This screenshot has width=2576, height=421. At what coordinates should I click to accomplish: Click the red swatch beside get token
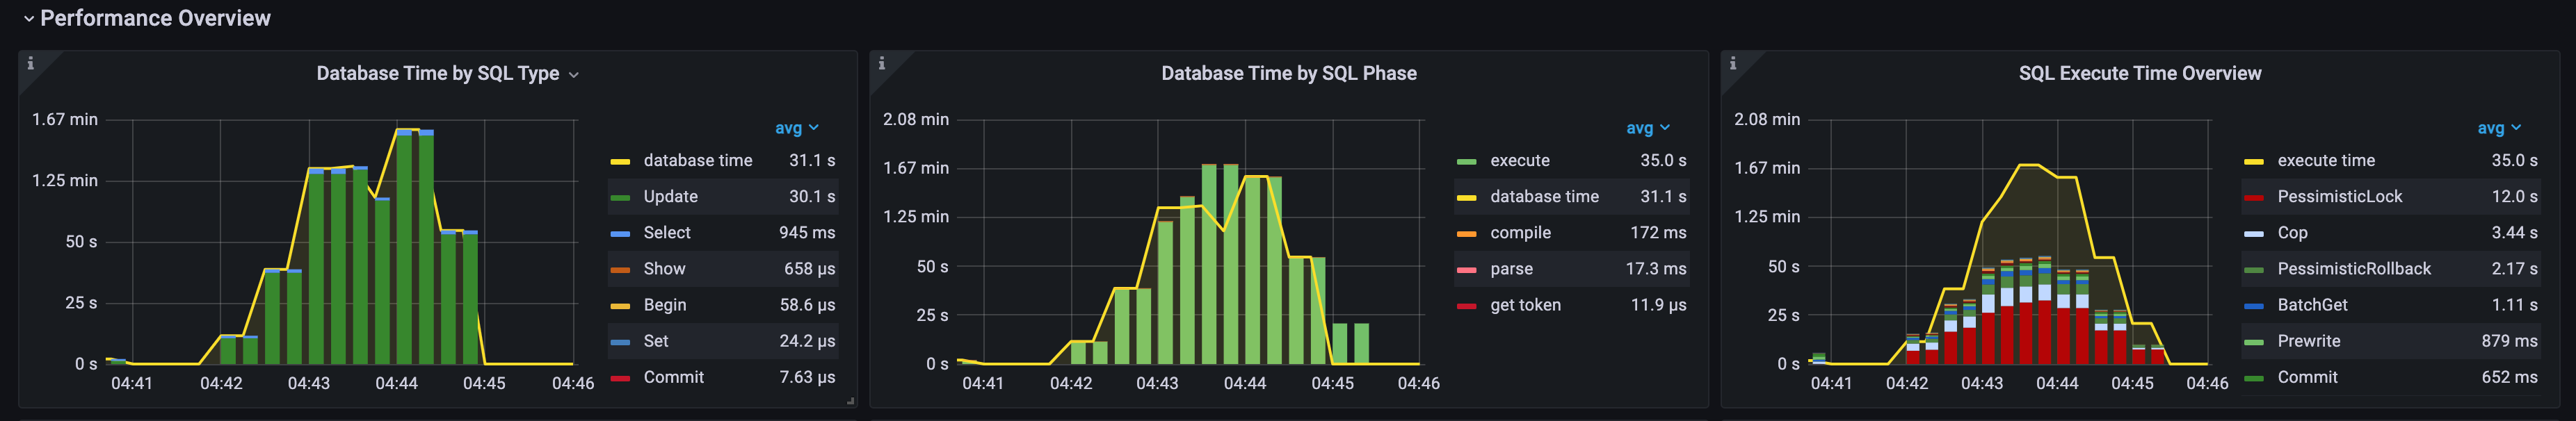click(1467, 306)
